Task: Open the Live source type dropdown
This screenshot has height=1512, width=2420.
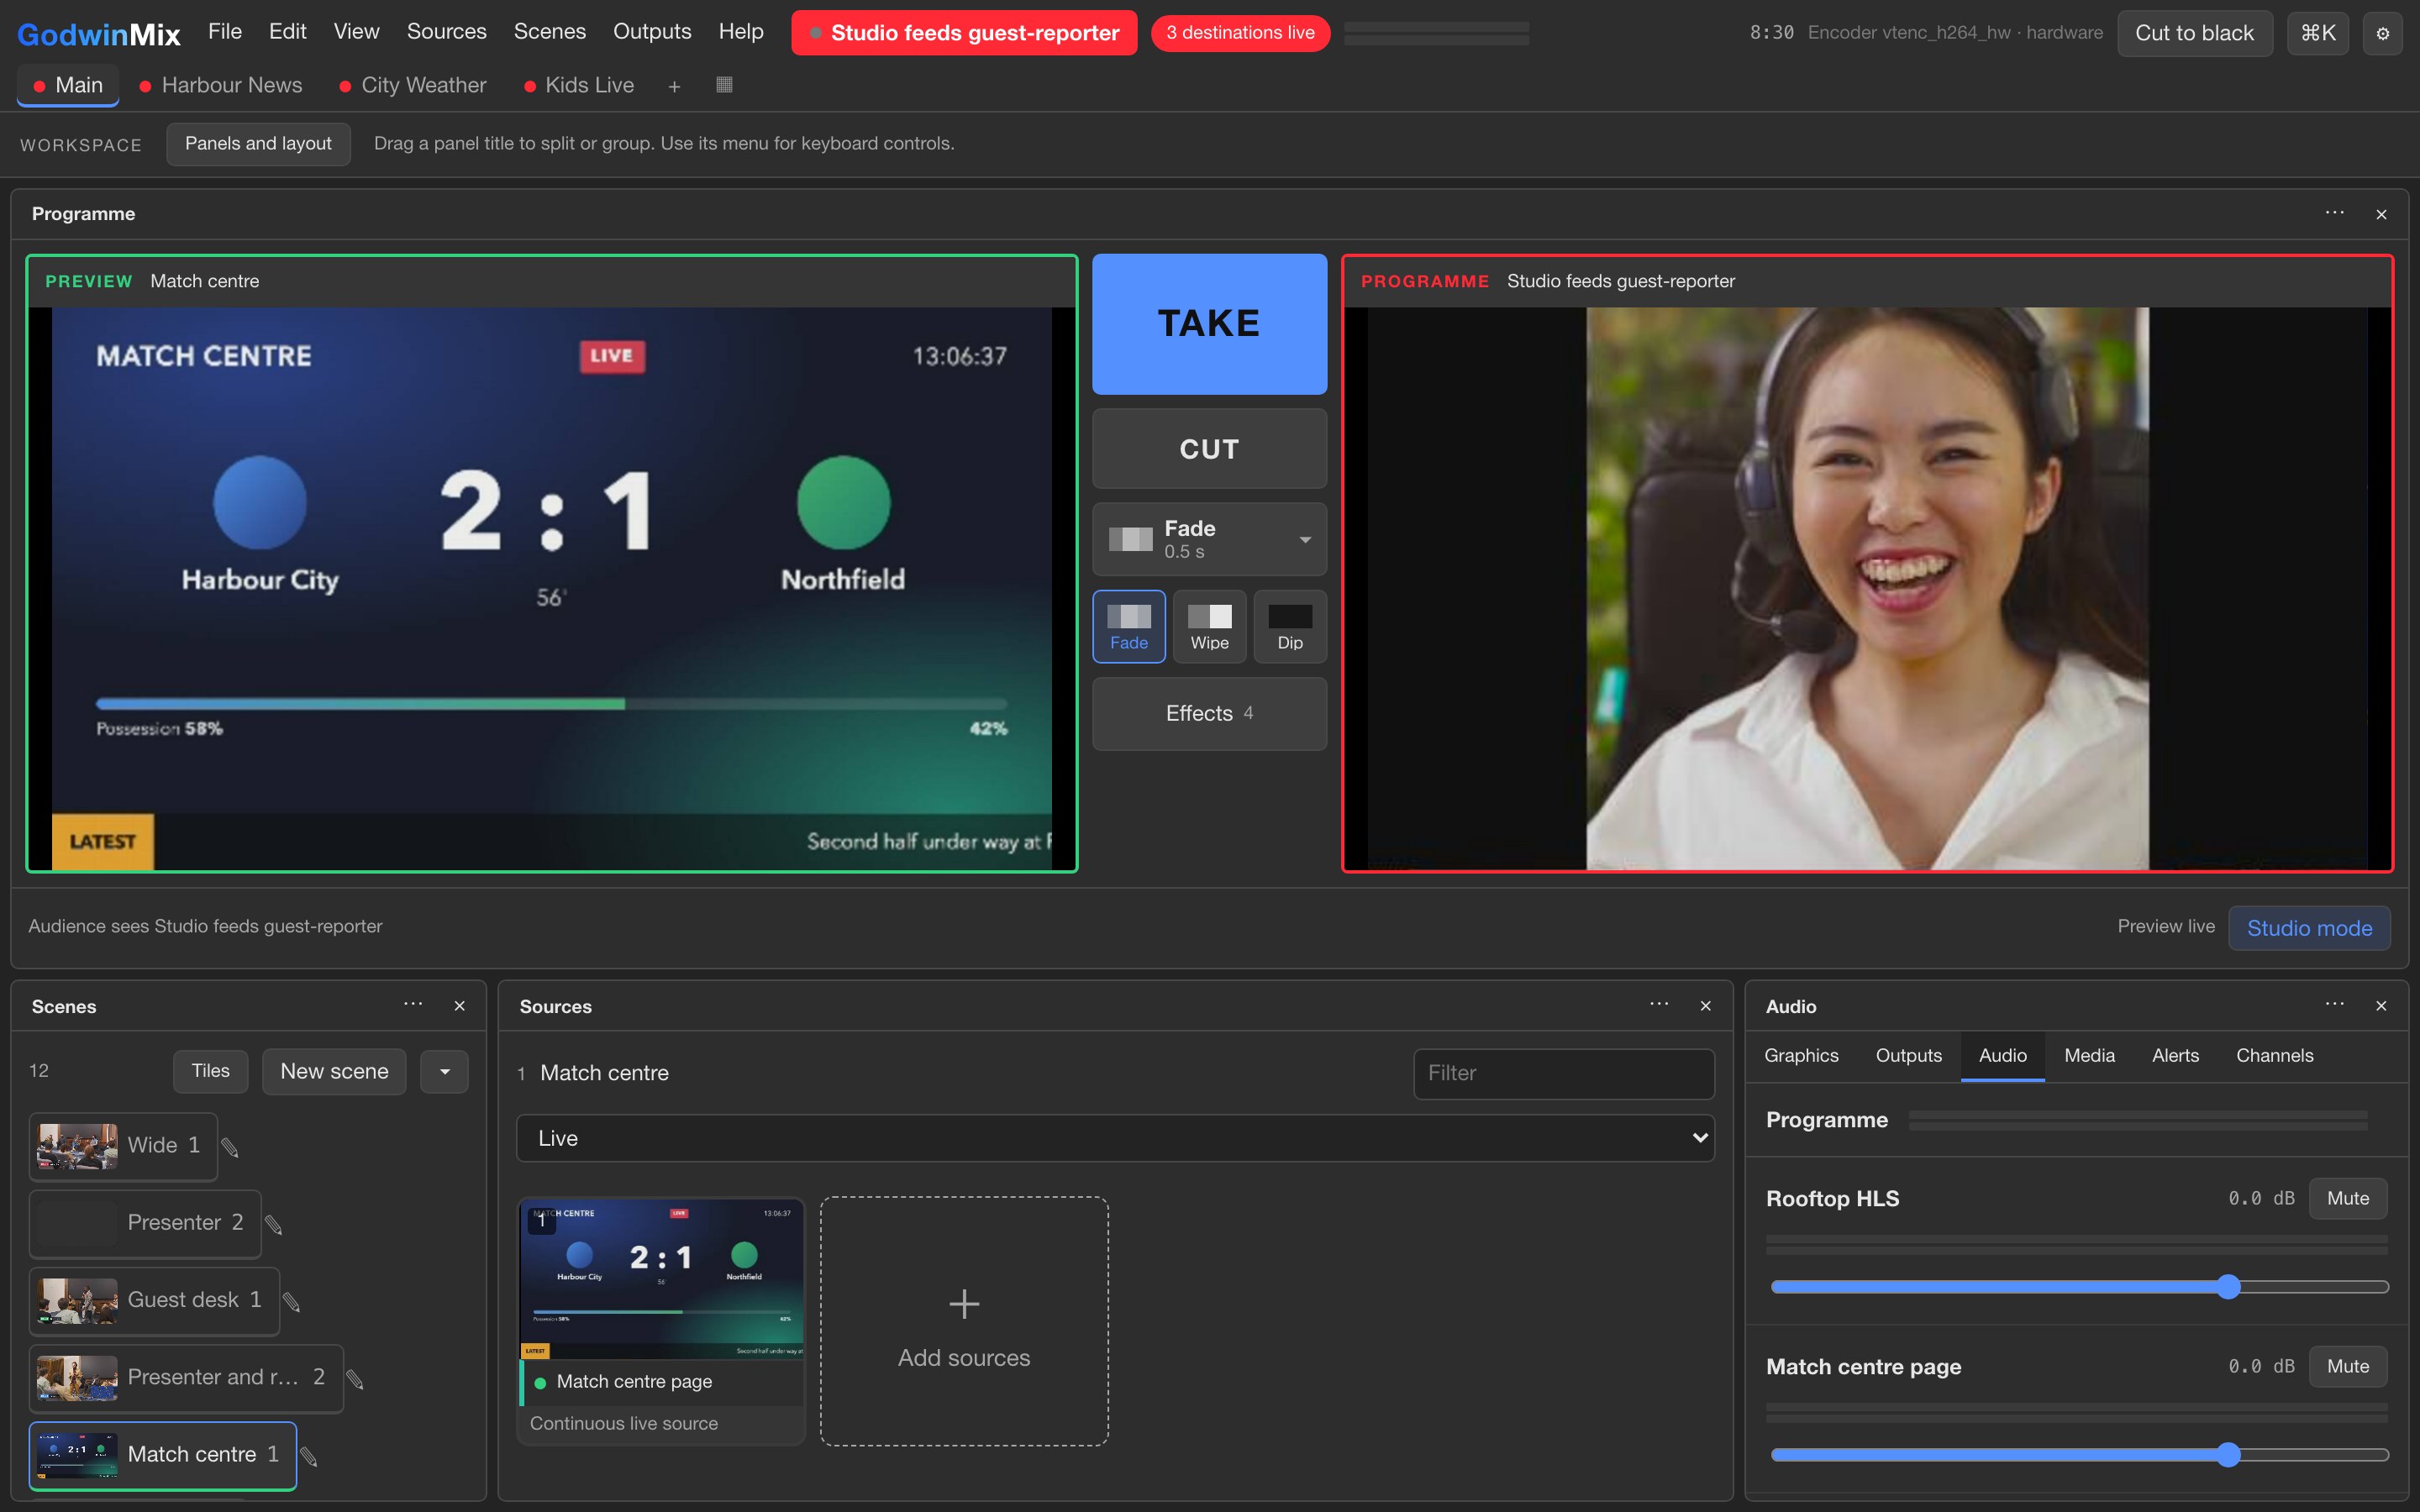Action: click(1115, 1138)
